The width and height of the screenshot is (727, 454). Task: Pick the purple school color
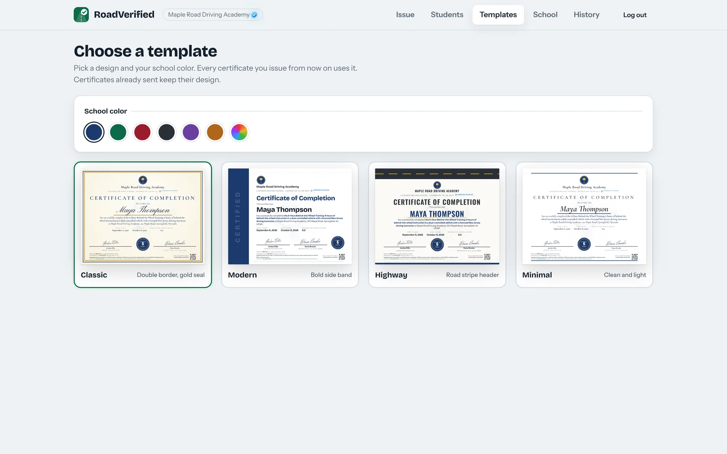click(x=191, y=132)
